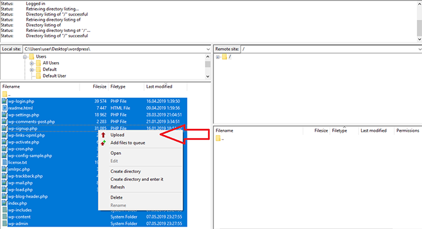The width and height of the screenshot is (422, 229).
Task: Click the wp-settings.php size 18 962
Action: coord(101,114)
